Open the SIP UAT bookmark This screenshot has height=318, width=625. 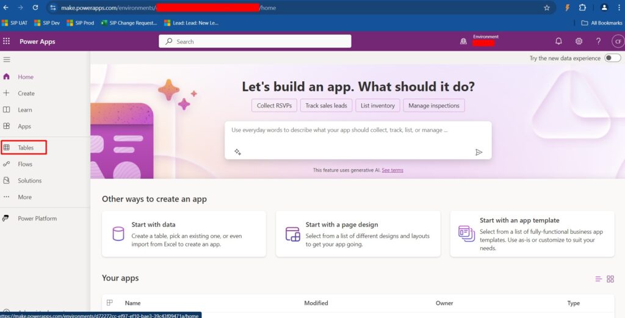(x=15, y=23)
